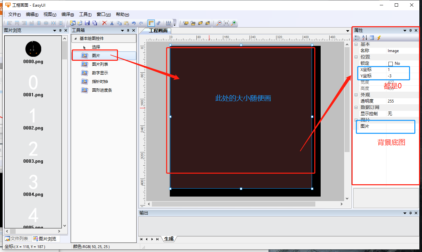Select the 图片 toolbox control
The height and width of the screenshot is (252, 422).
click(104, 55)
